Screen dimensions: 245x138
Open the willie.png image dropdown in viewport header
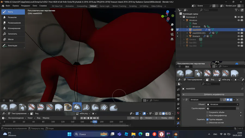[83, 113]
